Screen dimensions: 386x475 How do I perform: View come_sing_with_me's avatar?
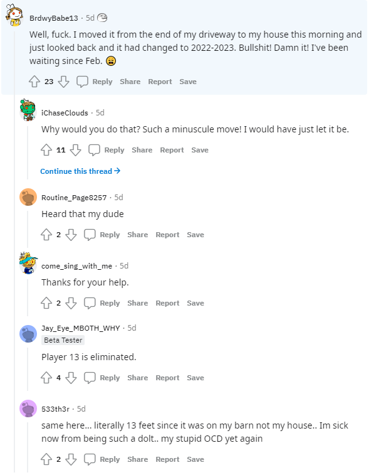28,263
